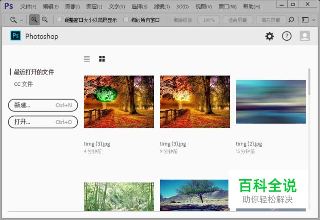Click the user account avatar icon
The width and height of the screenshot is (320, 220).
point(305,36)
